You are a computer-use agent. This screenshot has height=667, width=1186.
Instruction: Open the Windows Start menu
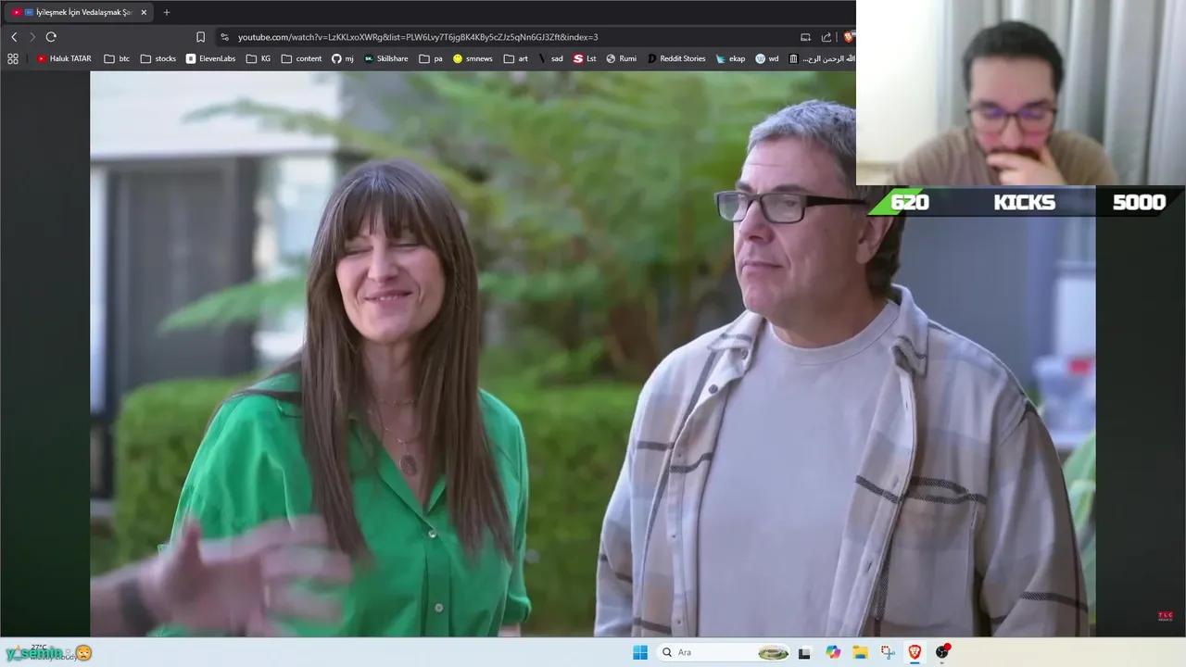coord(640,652)
